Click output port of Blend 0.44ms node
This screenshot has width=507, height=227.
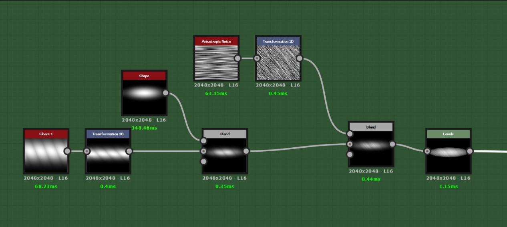click(392, 144)
